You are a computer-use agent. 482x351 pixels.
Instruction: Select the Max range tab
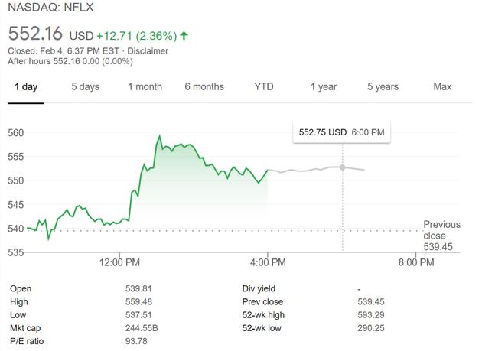(x=442, y=86)
